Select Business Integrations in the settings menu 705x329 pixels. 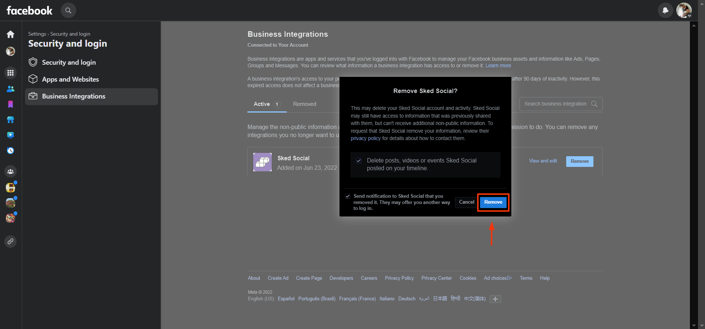pos(91,96)
